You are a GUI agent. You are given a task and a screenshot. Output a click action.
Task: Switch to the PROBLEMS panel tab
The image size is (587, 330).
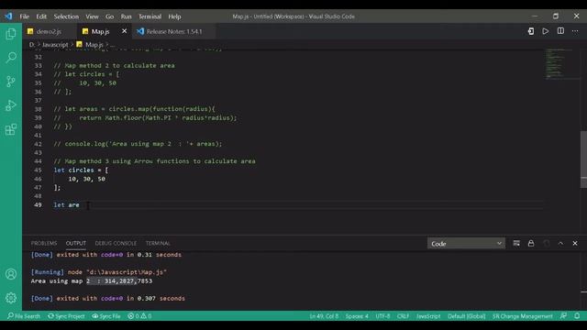click(44, 243)
